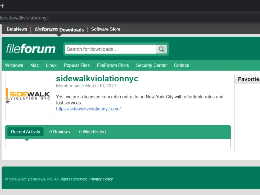
Task: Go to Security Center
Action: [151, 65]
